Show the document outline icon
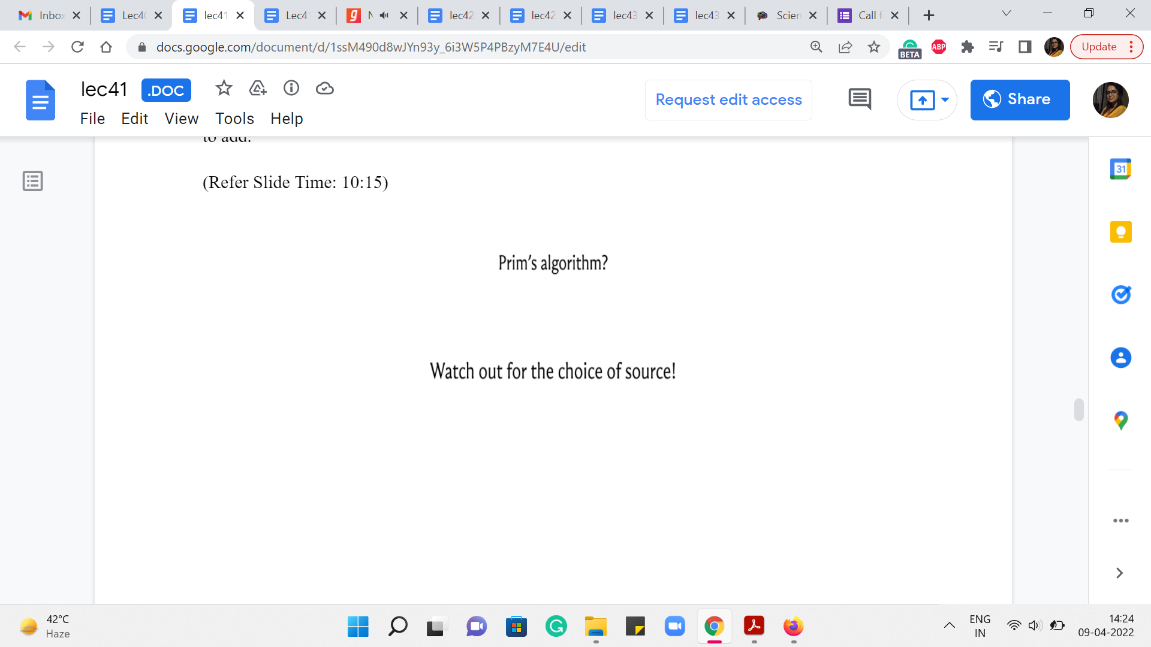The width and height of the screenshot is (1151, 647). point(33,181)
